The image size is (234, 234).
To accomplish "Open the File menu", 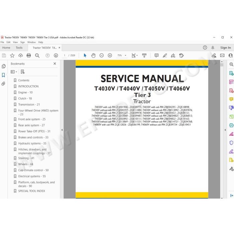I will coord(2,42).
